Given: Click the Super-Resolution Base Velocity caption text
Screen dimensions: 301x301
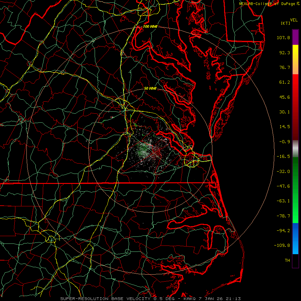Looking at the screenshot, I should click(x=150, y=299).
